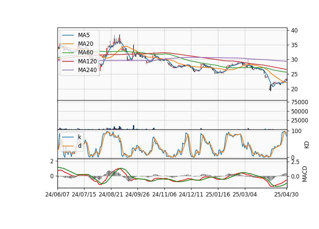Click the volume axis value 75000
319x229 pixels.
click(x=299, y=102)
